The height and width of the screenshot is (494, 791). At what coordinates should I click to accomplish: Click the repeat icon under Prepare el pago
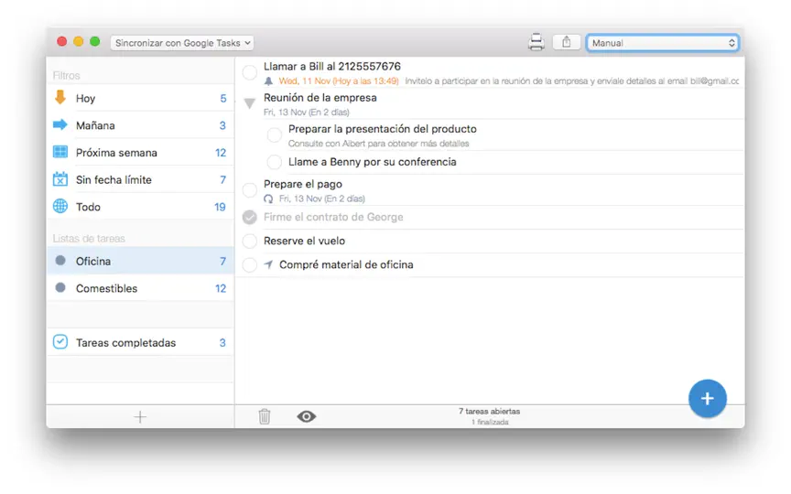point(268,199)
